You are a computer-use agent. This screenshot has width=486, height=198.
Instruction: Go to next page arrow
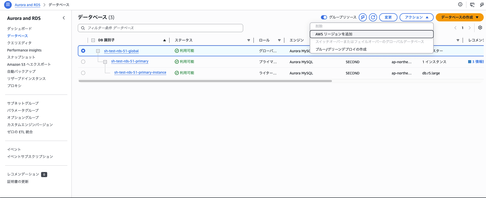click(x=470, y=28)
